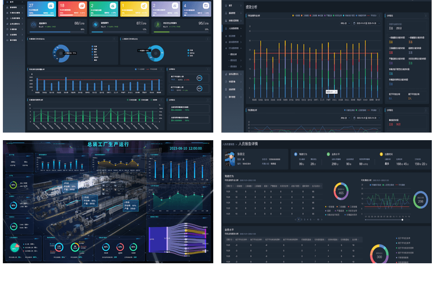Click the slider handle under the driver line chart

pos(402,220)
